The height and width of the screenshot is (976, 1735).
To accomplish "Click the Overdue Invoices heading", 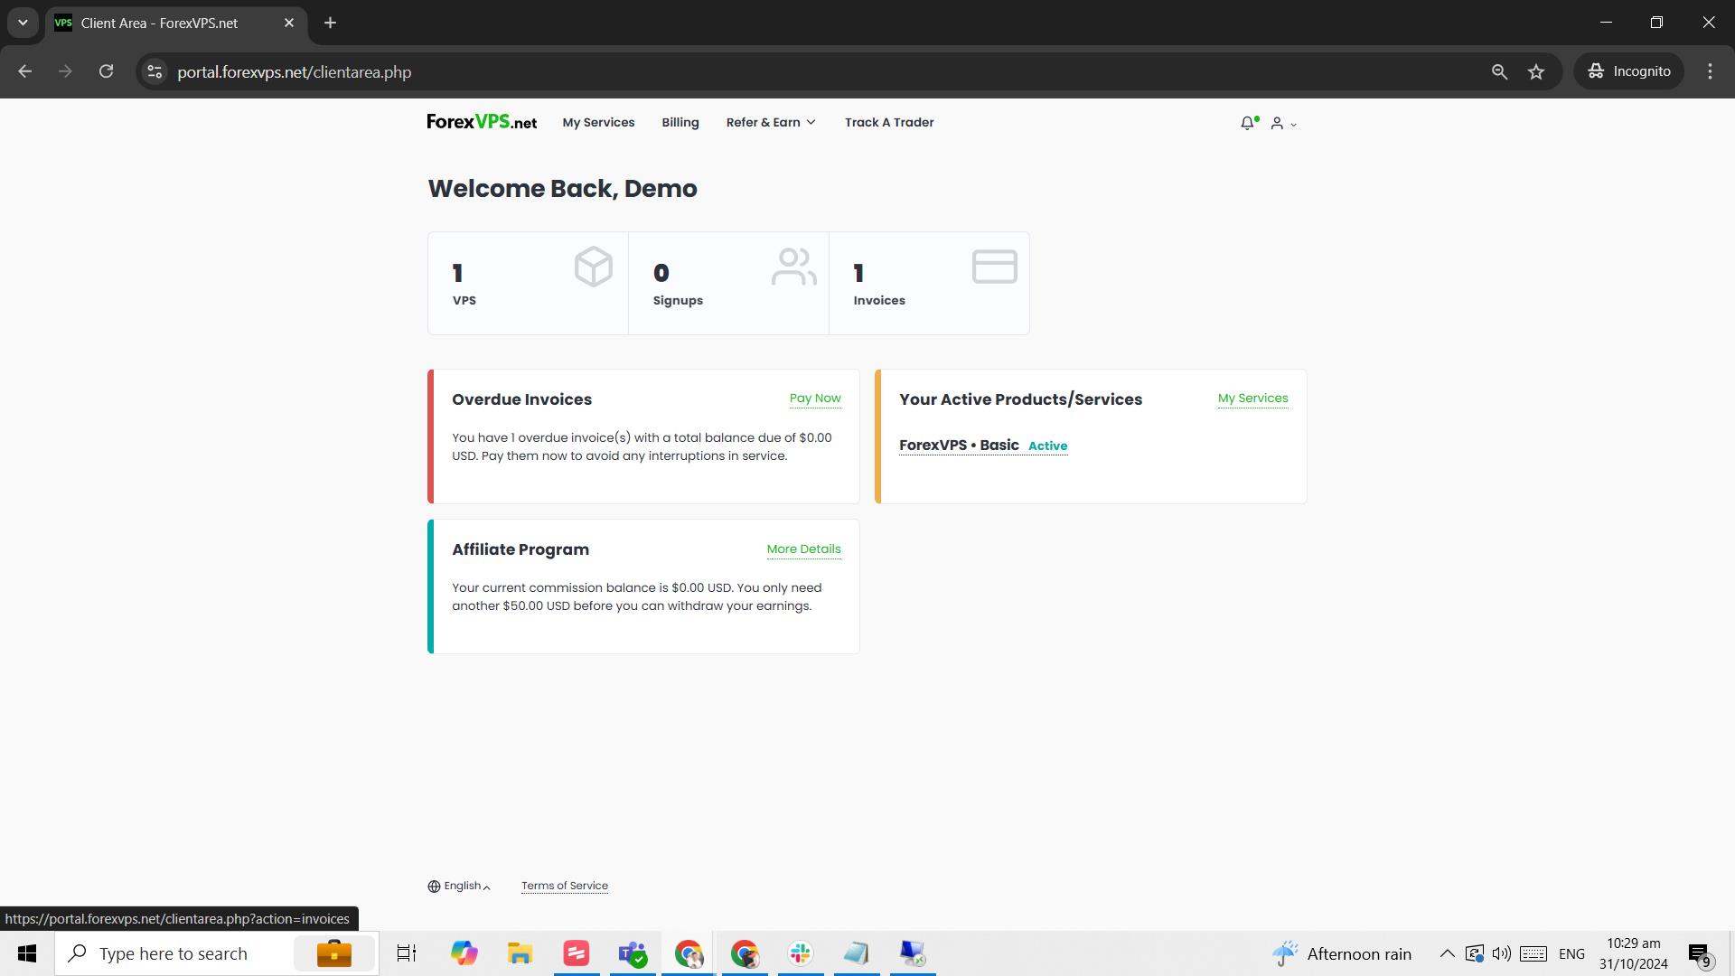I will tap(521, 399).
